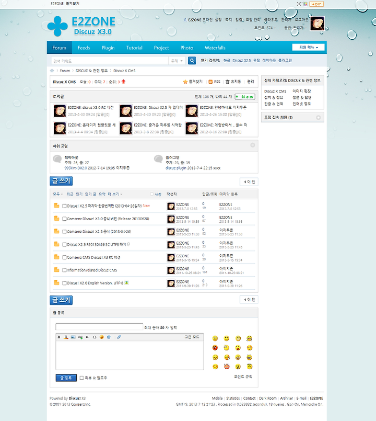Insert a quote block in editor

tap(87, 337)
